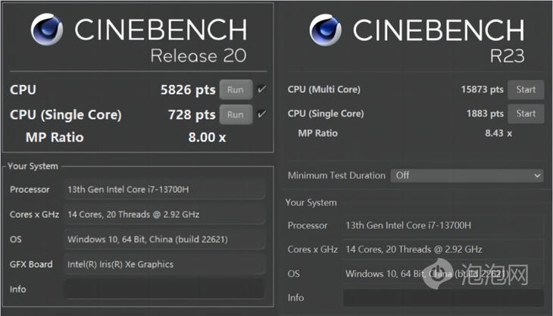The image size is (553, 316).
Task: Open the Minimum Test Duration dropdown
Action: (467, 175)
